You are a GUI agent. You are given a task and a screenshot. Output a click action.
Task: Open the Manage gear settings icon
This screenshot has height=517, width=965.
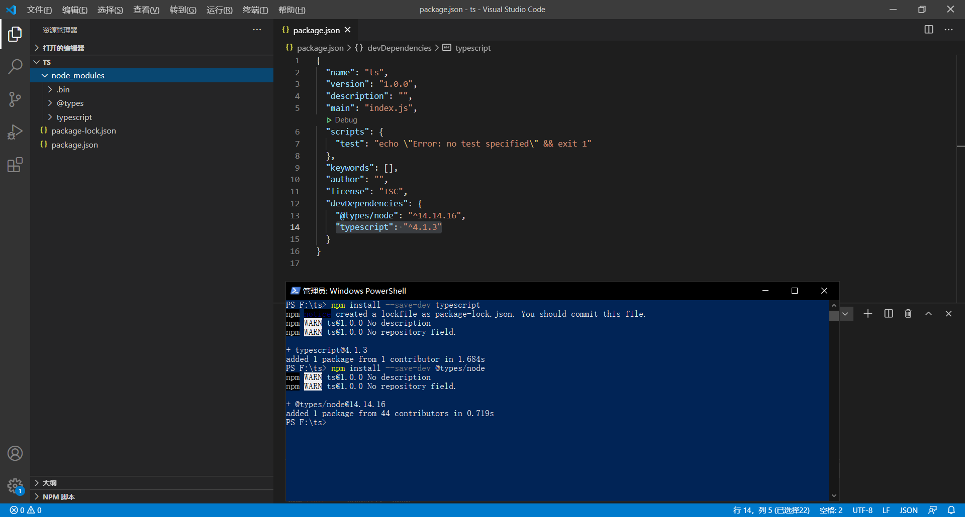coord(15,486)
